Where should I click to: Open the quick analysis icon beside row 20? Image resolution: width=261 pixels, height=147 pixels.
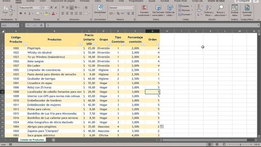(x=162, y=127)
